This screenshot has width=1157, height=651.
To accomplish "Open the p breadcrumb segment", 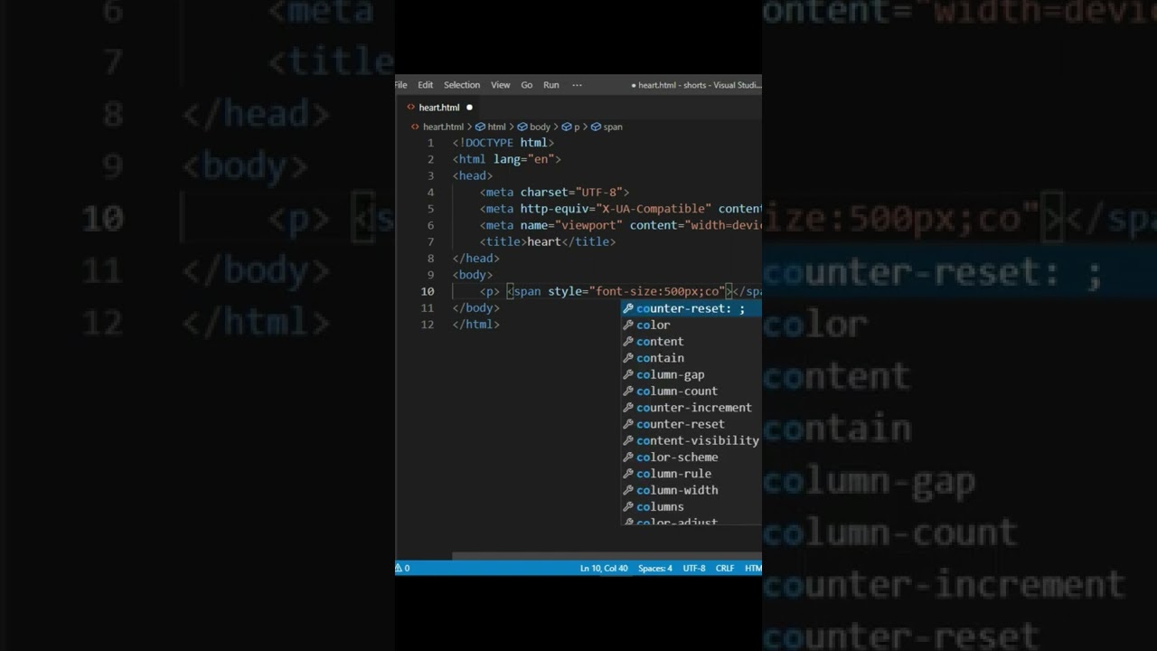I will [x=577, y=127].
